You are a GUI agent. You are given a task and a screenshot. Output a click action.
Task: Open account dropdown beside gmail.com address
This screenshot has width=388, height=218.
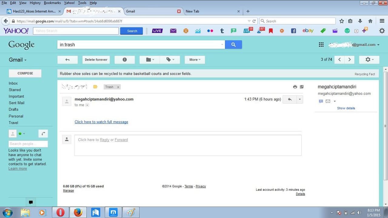point(378,45)
